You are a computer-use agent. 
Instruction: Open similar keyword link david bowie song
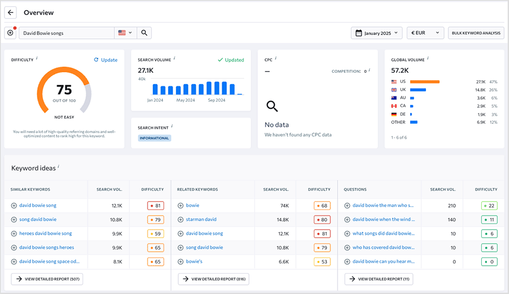pyautogui.click(x=38, y=205)
